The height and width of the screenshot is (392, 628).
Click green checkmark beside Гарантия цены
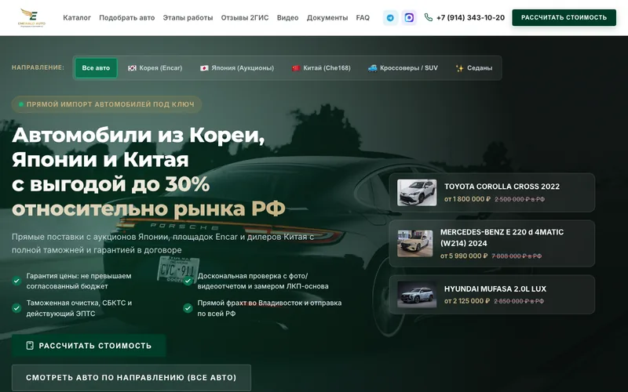(16, 281)
